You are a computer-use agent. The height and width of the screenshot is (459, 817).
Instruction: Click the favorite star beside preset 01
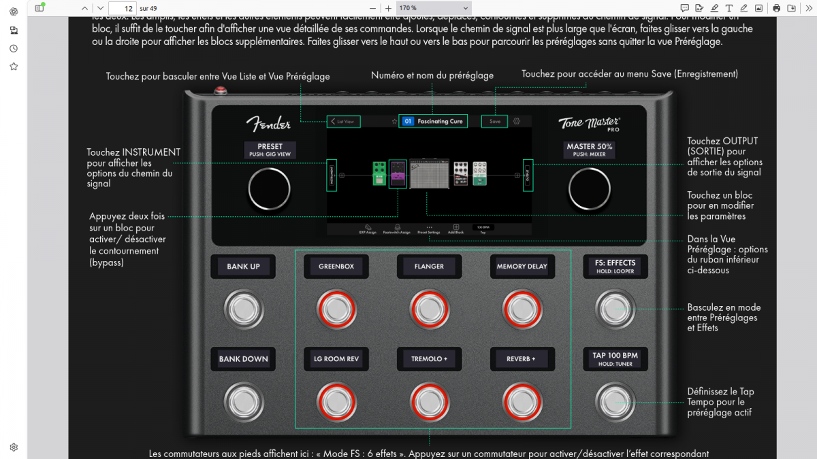pyautogui.click(x=394, y=122)
